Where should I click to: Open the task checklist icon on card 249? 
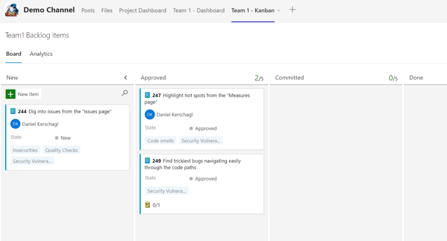(148, 205)
